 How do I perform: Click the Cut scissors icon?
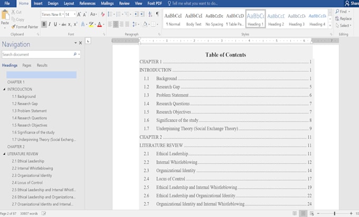click(x=13, y=12)
